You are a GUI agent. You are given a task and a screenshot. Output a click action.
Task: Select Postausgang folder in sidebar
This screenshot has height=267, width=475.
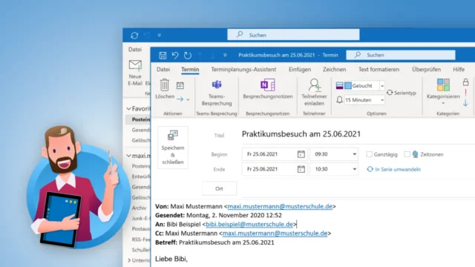point(141,229)
